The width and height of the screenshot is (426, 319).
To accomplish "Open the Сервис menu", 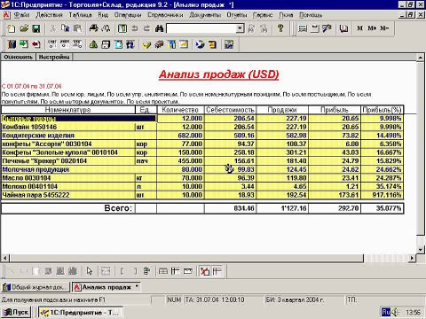I will pyautogui.click(x=263, y=14).
